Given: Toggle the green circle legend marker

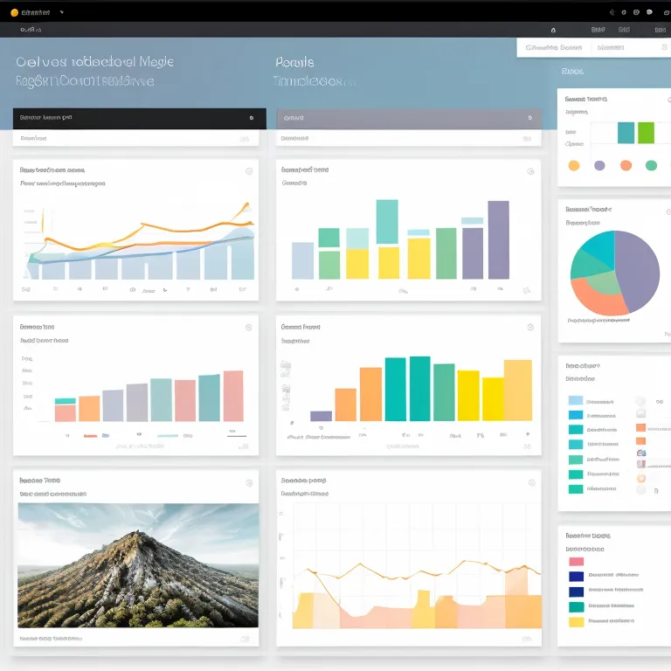Looking at the screenshot, I should click(x=651, y=165).
